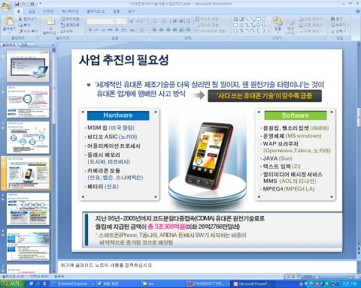This screenshot has height=288, width=361.
Task: Toggle Bold formatting
Action: (x=90, y=30)
